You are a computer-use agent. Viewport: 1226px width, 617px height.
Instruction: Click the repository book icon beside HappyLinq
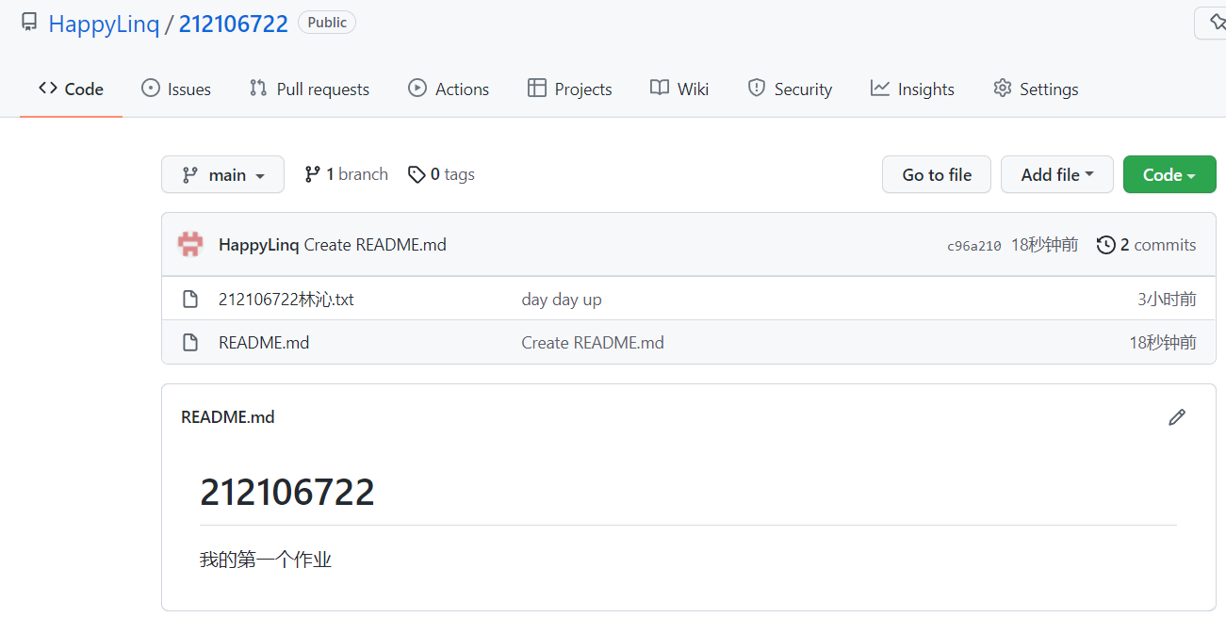point(29,23)
